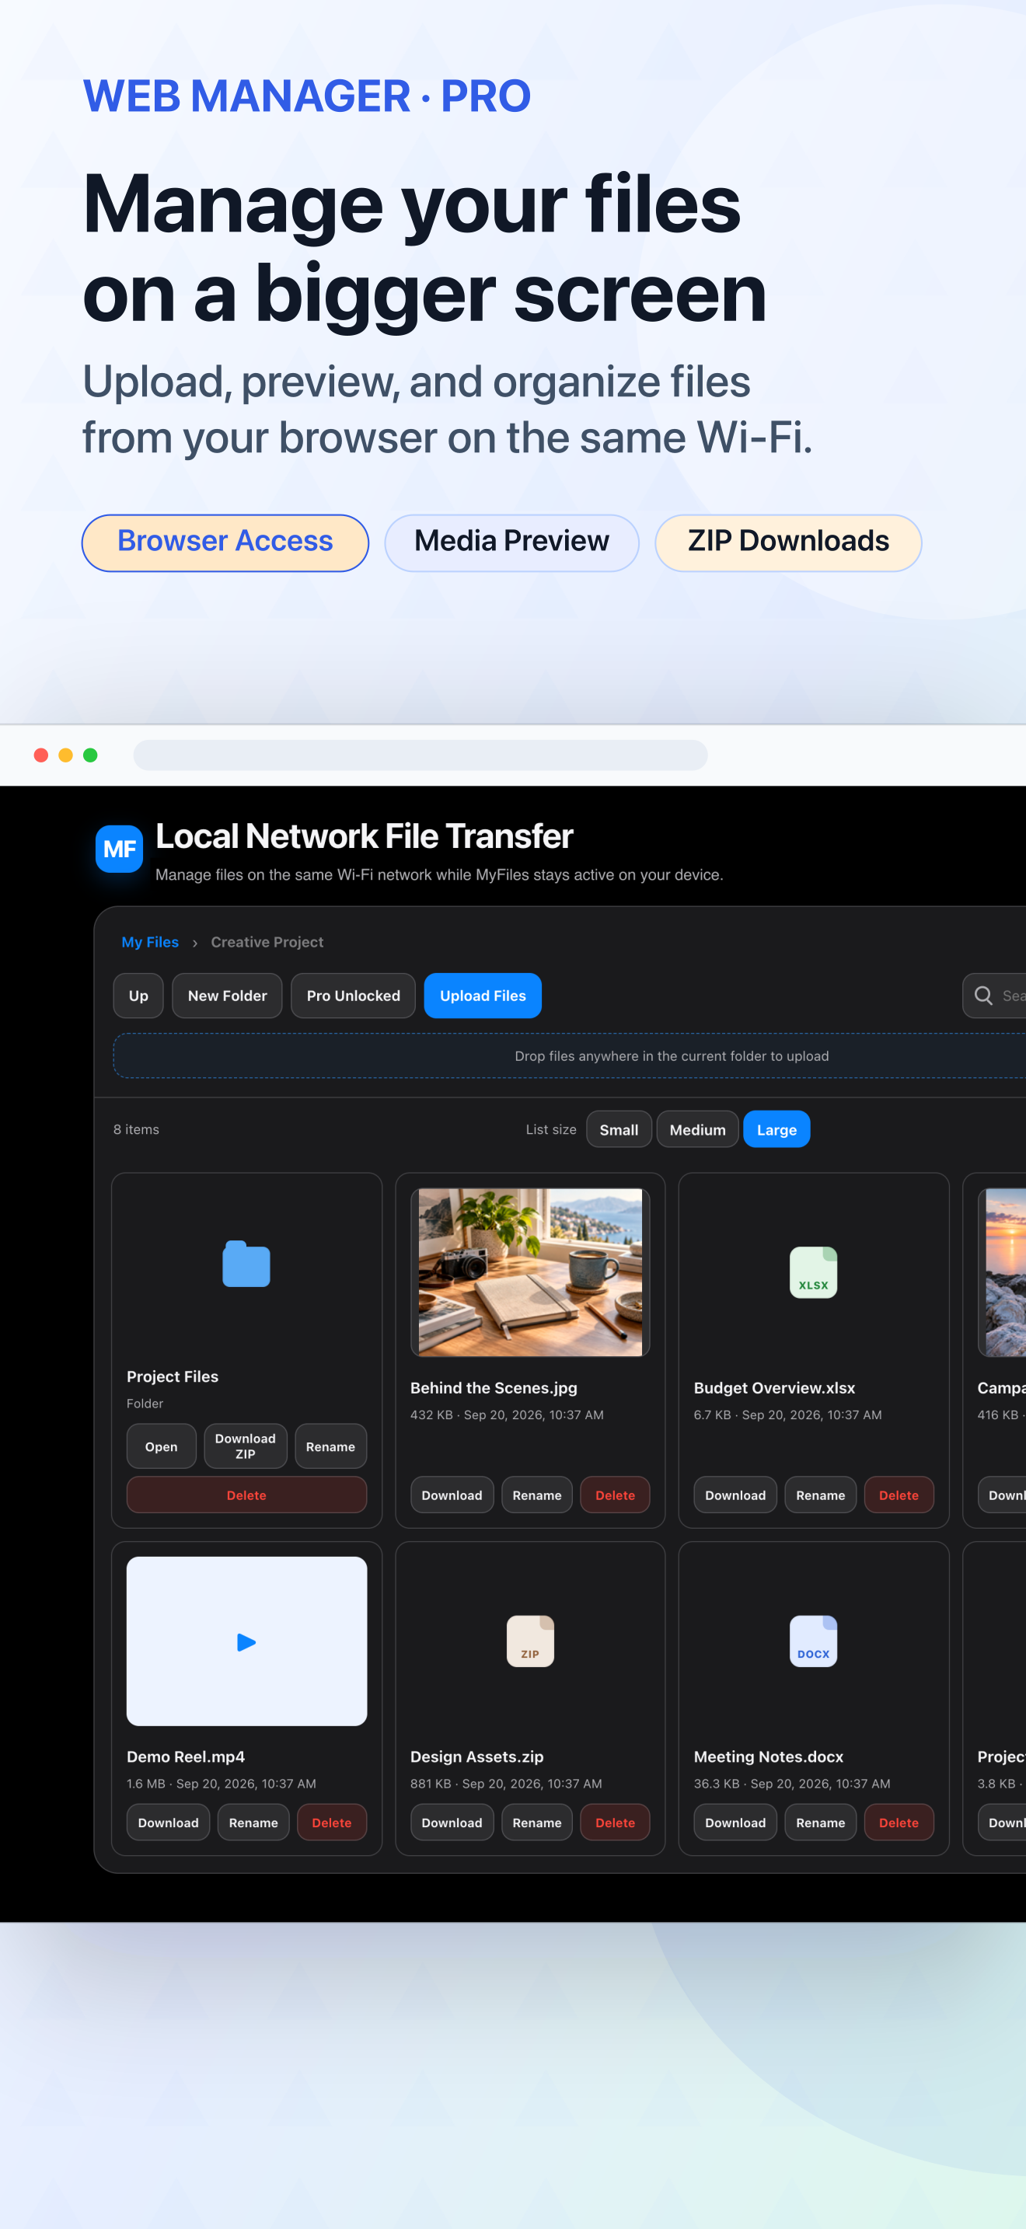
Task: Open the Behind the Scenes.jpg thumbnail
Action: [530, 1272]
